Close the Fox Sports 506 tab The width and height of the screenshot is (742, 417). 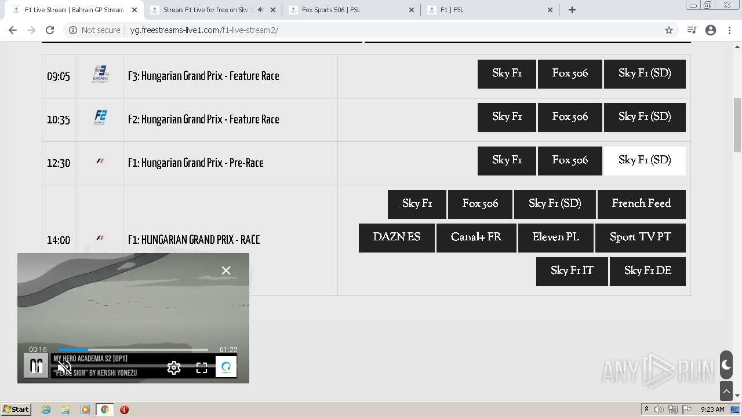pyautogui.click(x=412, y=10)
